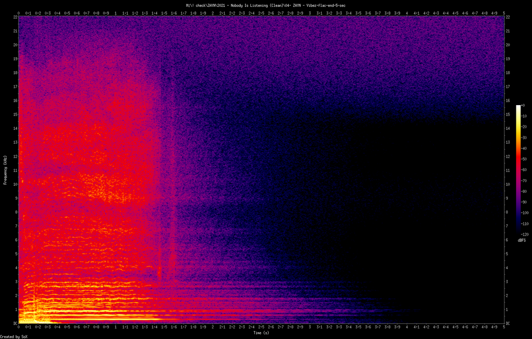The height and width of the screenshot is (339, 532).
Task: Click the '-90' value on the dBFS legend
Action: tap(524, 202)
